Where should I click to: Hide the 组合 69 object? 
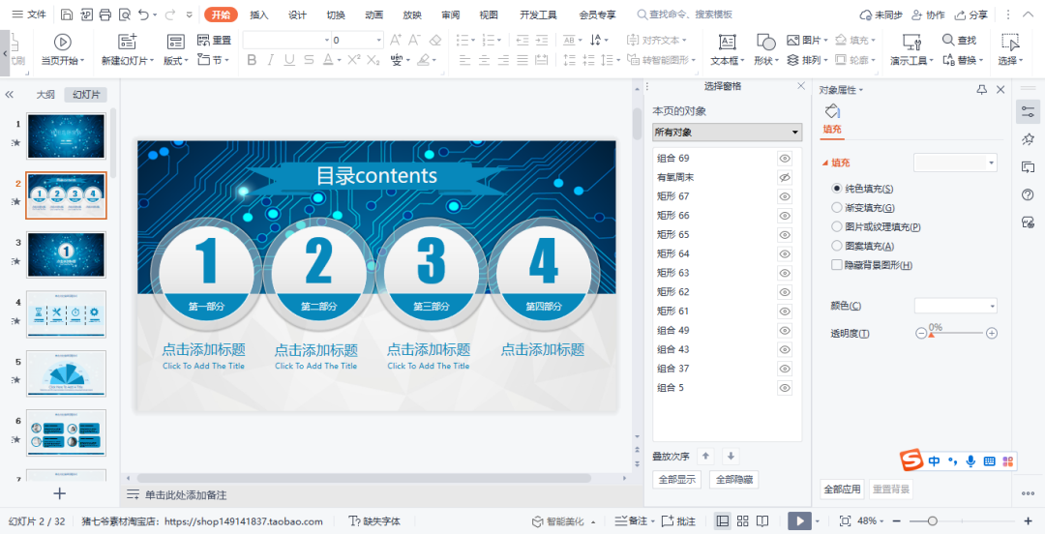(x=785, y=159)
